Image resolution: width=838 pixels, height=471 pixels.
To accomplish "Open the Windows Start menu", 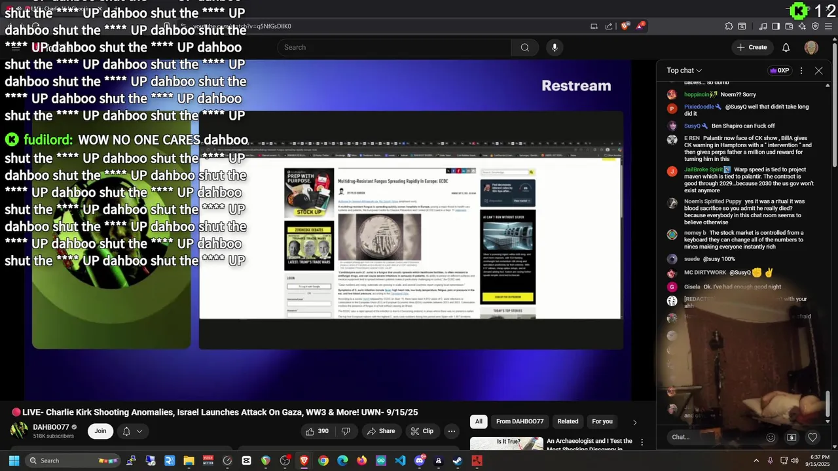I will pos(14,461).
